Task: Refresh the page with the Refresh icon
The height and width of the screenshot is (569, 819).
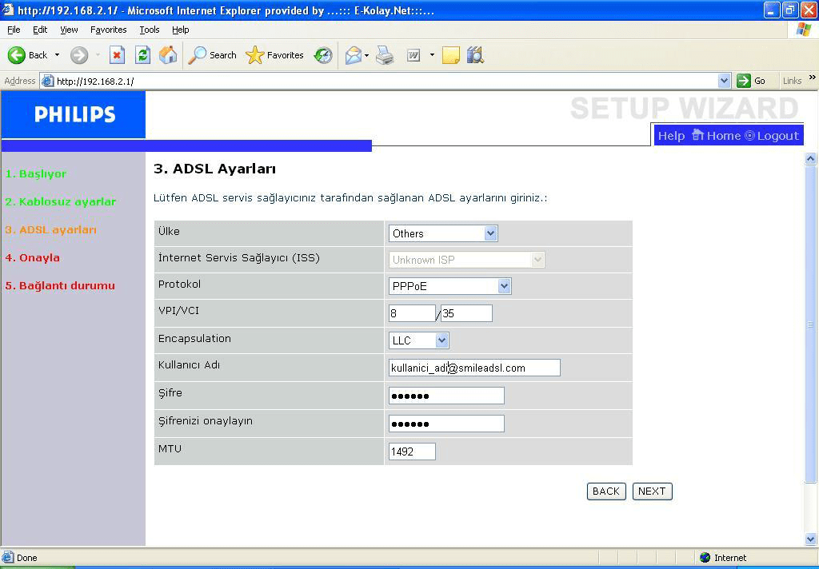Action: [142, 55]
